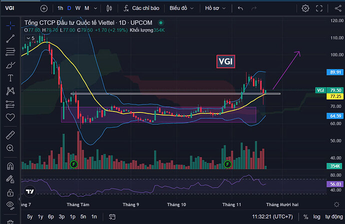Open candlestick chart style selector

click(109, 8)
